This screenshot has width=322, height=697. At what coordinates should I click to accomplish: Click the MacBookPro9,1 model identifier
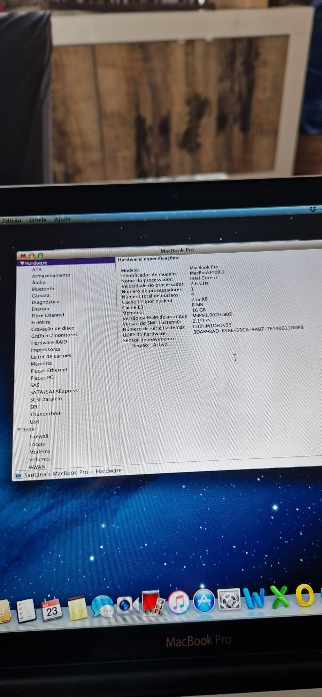(207, 273)
